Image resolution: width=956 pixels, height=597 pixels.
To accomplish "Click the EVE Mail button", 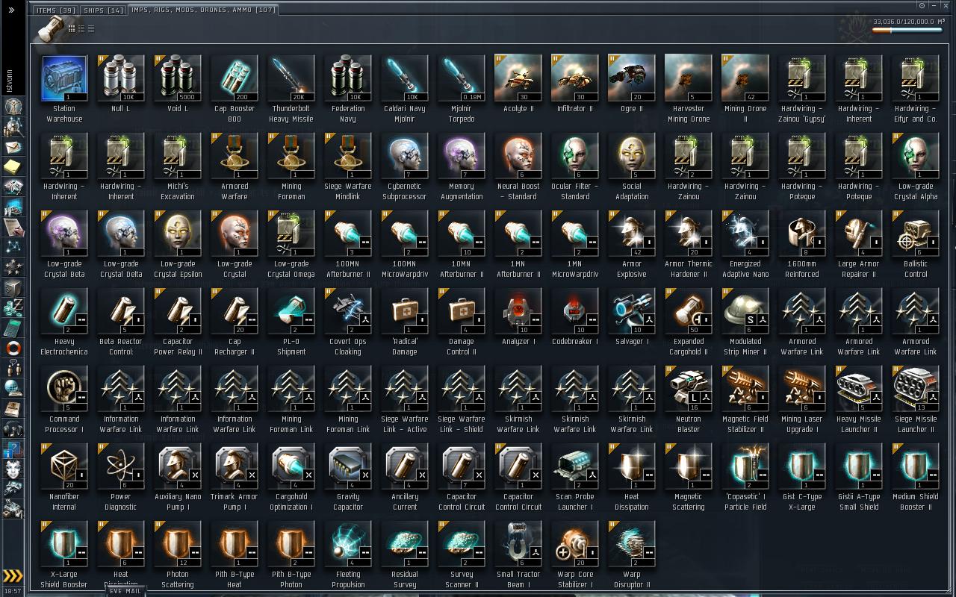I will [125, 590].
